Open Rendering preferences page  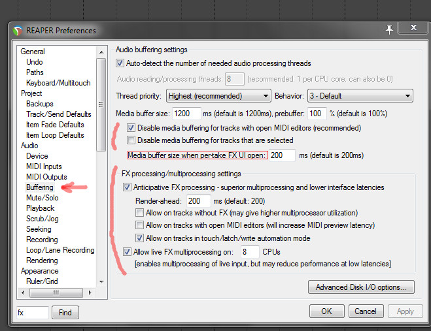42,260
